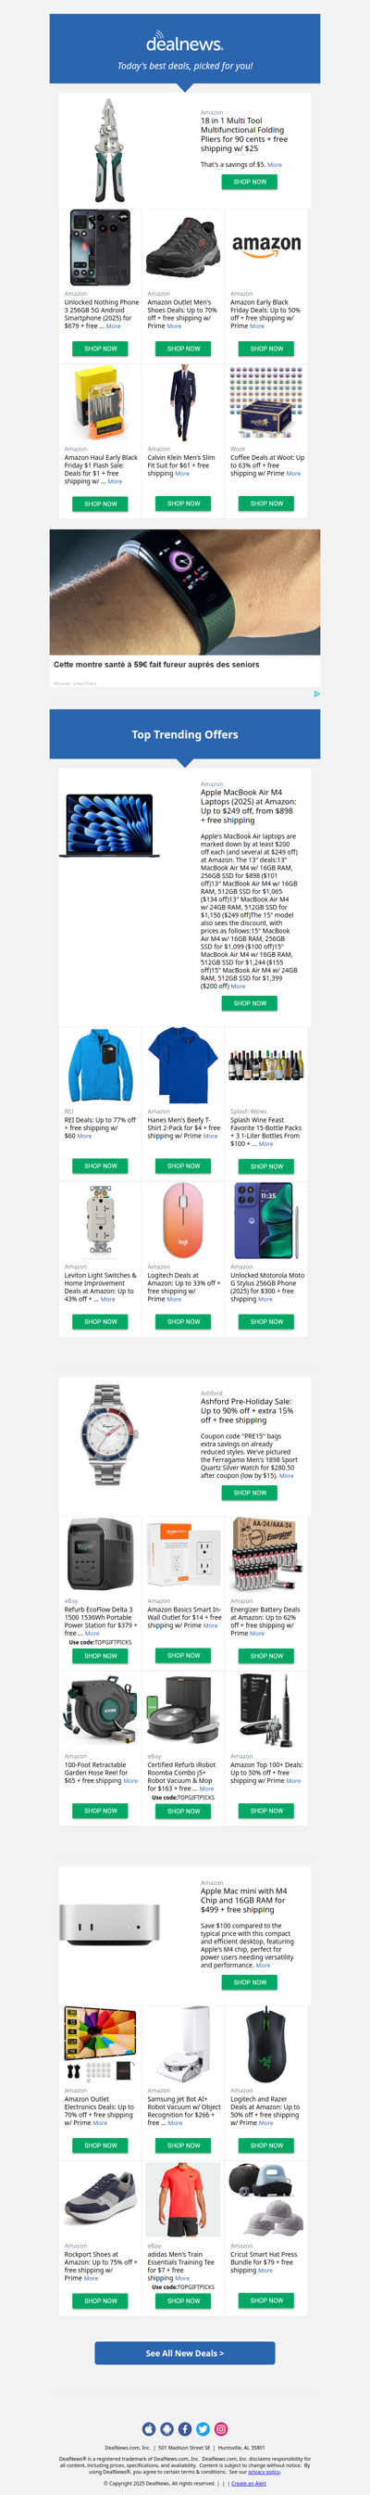Click the Amazon logo for Black Friday deals
The height and width of the screenshot is (2495, 370).
266,247
